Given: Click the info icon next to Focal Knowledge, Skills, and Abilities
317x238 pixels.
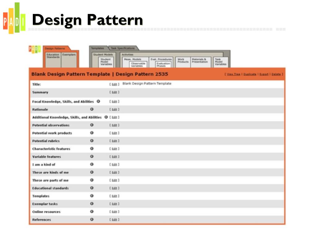Looking at the screenshot, I should coord(98,101).
